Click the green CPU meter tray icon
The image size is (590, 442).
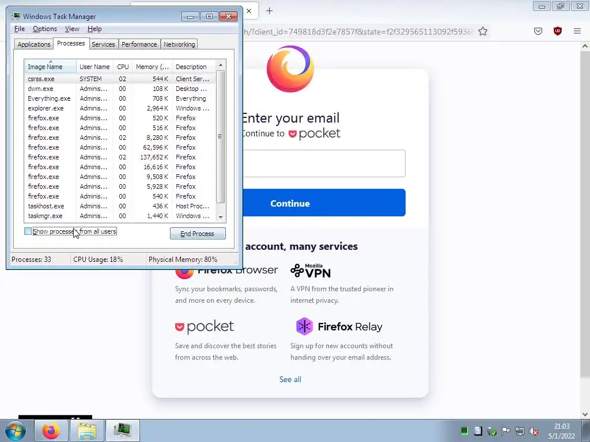(464, 431)
